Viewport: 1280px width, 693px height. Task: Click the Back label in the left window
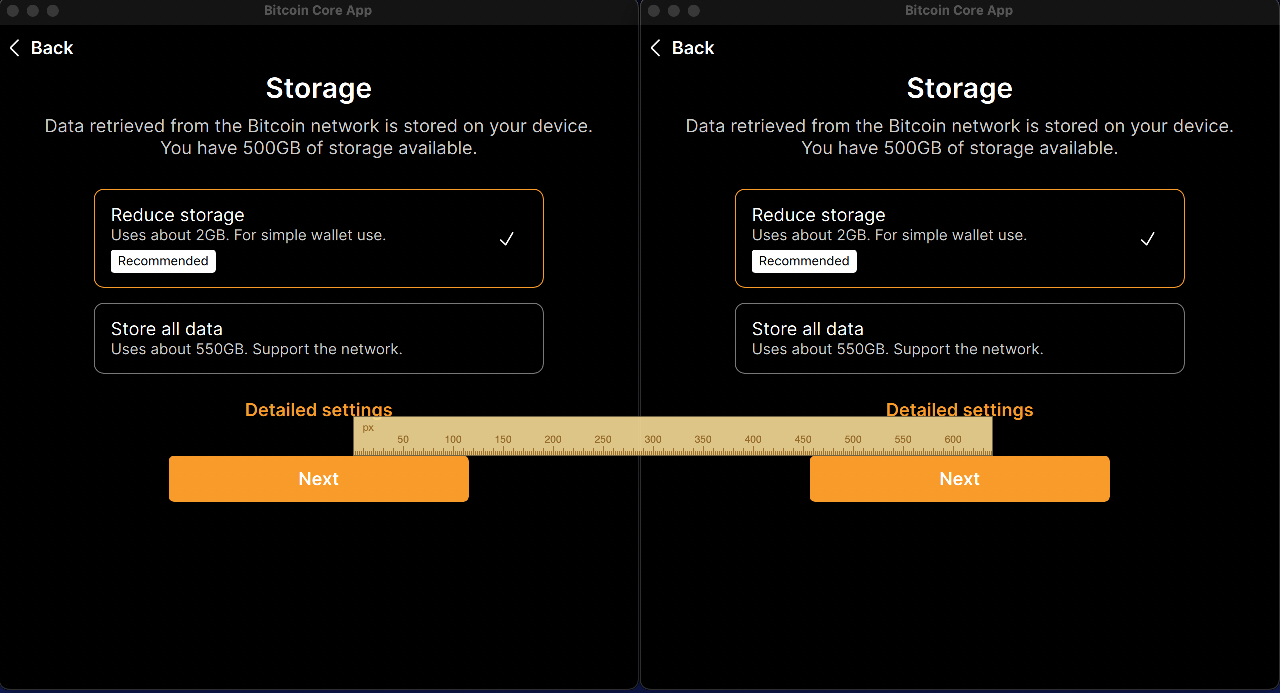[52, 48]
